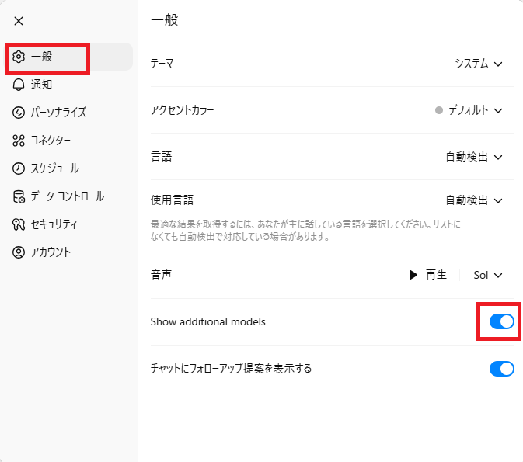Click the gear icon beside 一般
This screenshot has width=523, height=462.
click(x=19, y=57)
